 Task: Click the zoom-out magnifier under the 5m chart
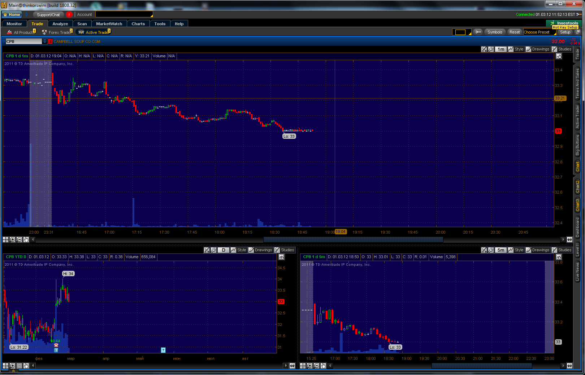(x=317, y=366)
